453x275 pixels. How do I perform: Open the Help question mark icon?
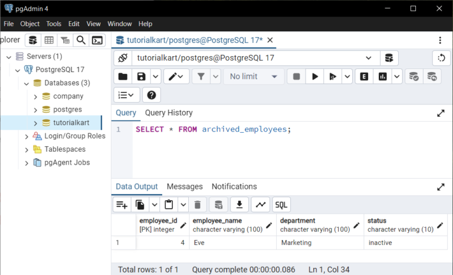(x=152, y=95)
